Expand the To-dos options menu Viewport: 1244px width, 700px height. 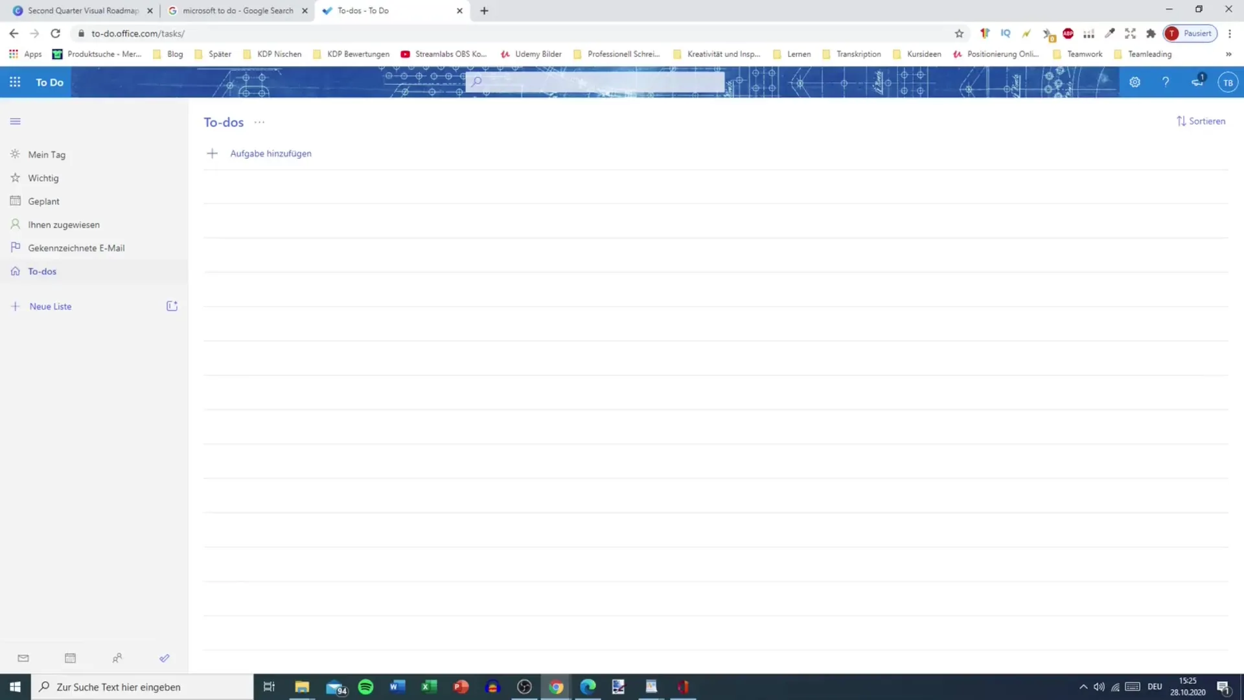(259, 121)
